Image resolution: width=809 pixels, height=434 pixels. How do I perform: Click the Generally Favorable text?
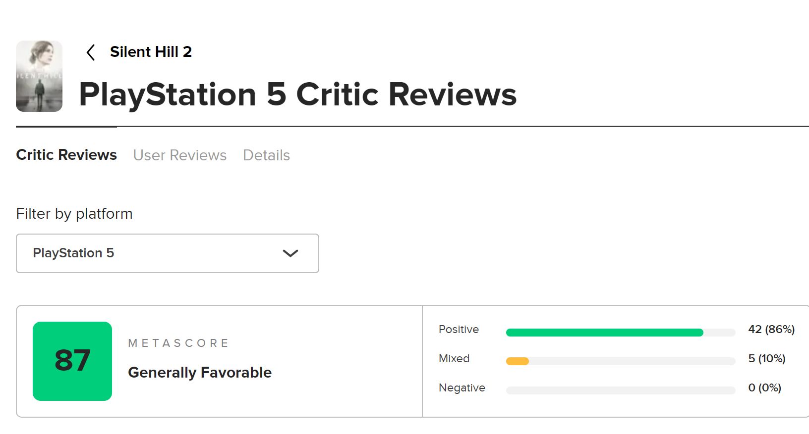pos(200,373)
